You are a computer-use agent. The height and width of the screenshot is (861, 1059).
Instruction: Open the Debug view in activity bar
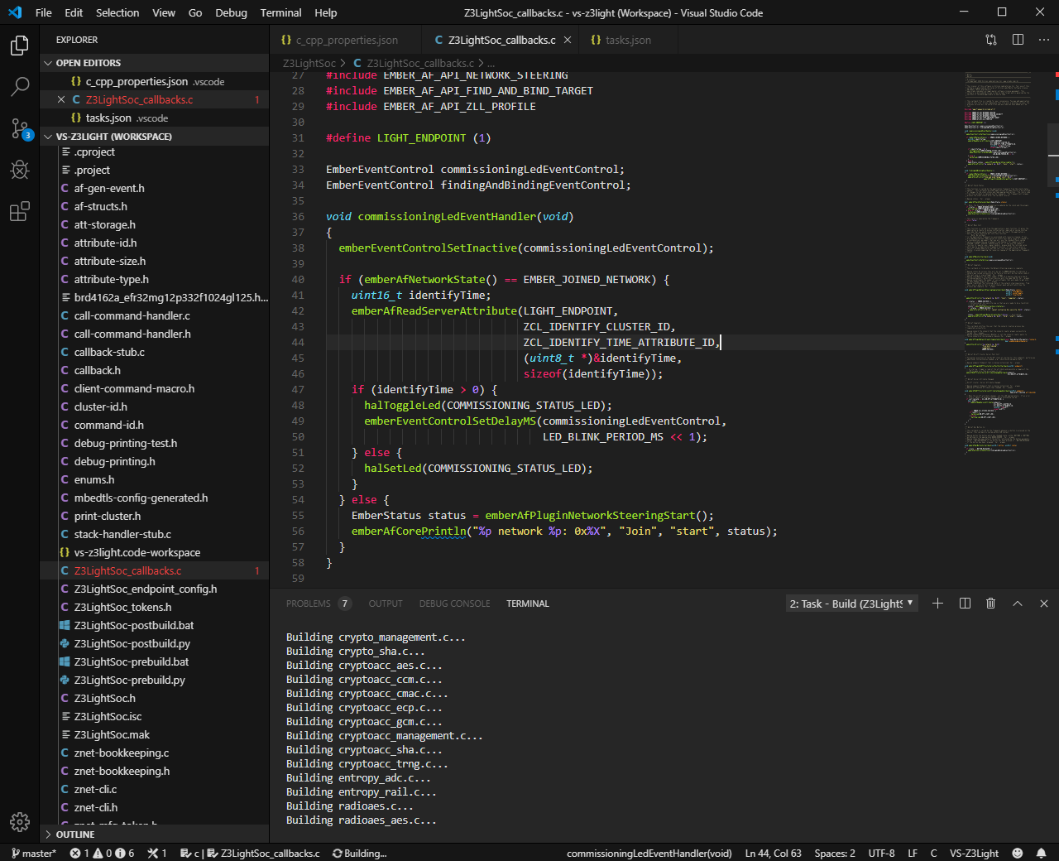pyautogui.click(x=20, y=170)
